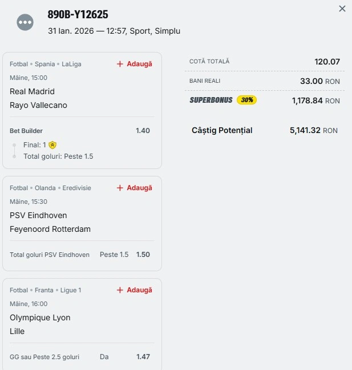Click the 1.47 odds for GG sau Peste 2.5
The image size is (352, 370).
coord(143,357)
